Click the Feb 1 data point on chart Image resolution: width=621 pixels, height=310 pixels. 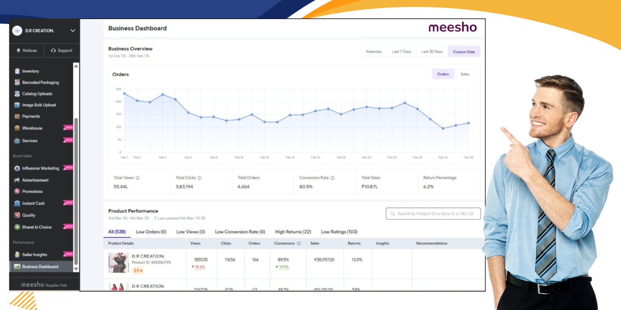pos(124,93)
